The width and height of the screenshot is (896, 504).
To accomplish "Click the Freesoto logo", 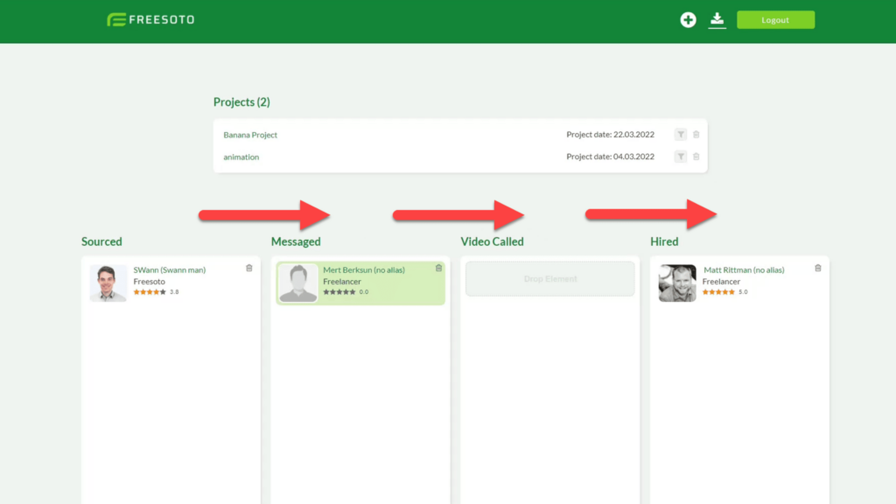I will click(150, 19).
